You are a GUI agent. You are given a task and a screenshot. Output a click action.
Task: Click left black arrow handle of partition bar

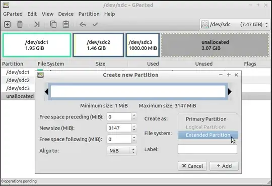(46, 92)
